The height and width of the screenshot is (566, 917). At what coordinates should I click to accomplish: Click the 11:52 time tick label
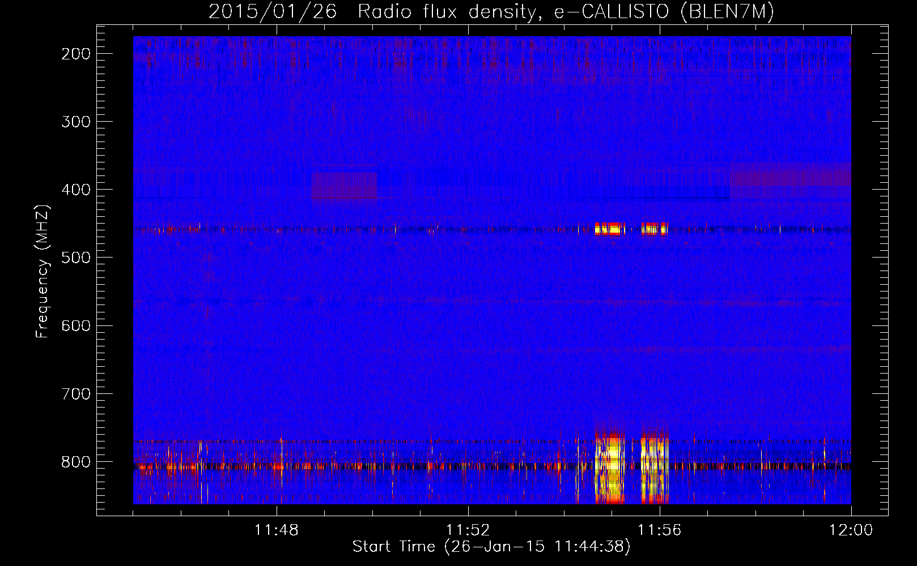(x=468, y=530)
